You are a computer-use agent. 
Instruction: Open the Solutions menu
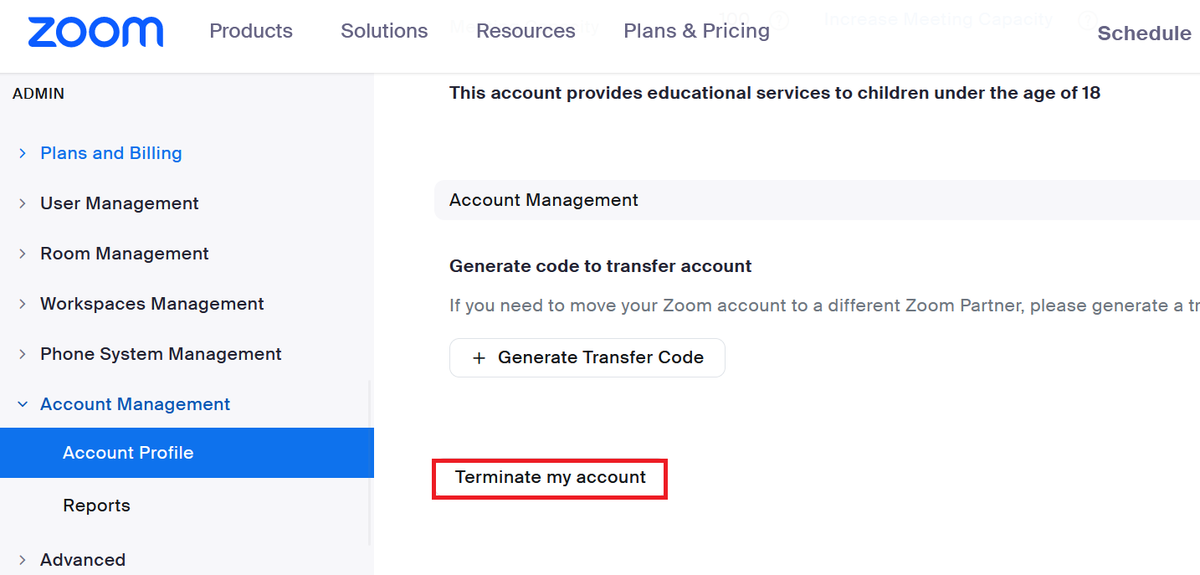tap(384, 31)
